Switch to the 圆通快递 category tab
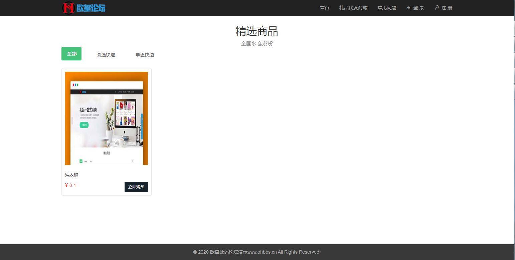The width and height of the screenshot is (515, 260). (x=106, y=55)
